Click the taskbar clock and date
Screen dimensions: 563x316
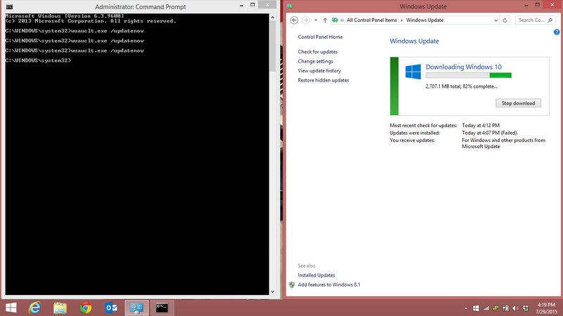tap(546, 308)
